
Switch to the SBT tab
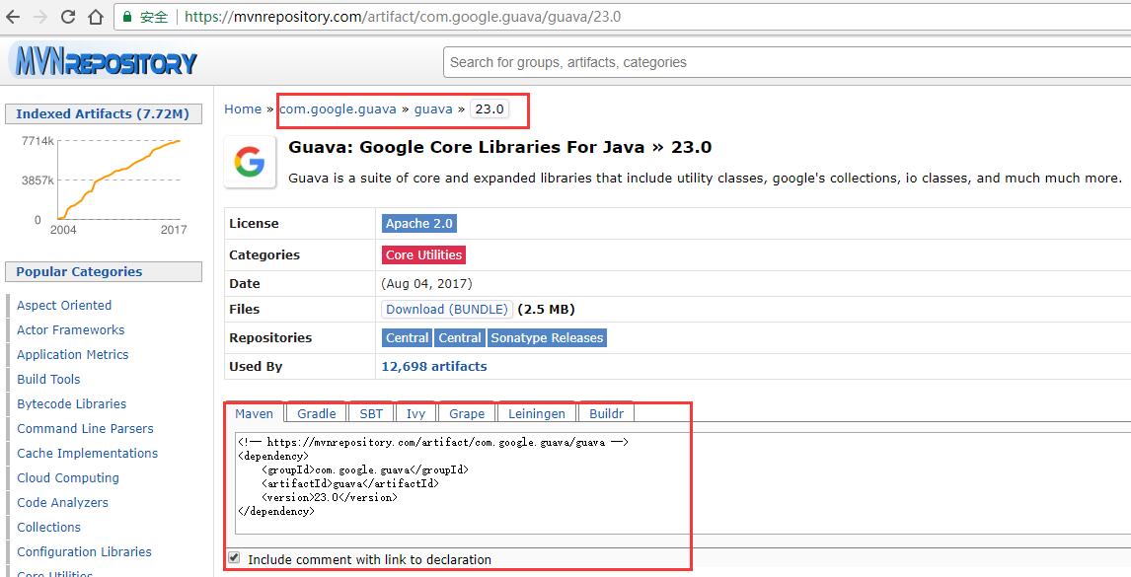coord(371,413)
